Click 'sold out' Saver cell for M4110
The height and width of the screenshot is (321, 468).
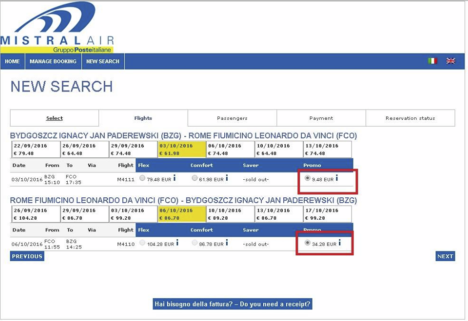(x=256, y=245)
